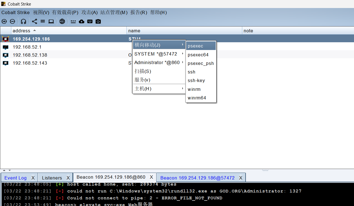The height and width of the screenshot is (206, 354).
Task: Click the Cobalt Strike title bar icon
Action: (3, 4)
